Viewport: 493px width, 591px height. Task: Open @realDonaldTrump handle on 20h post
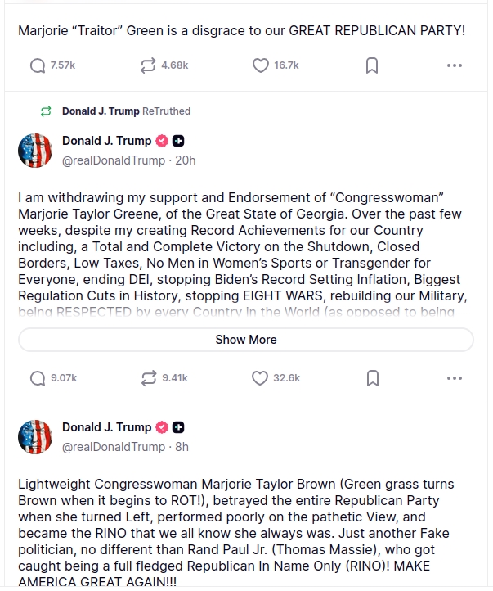pyautogui.click(x=114, y=160)
